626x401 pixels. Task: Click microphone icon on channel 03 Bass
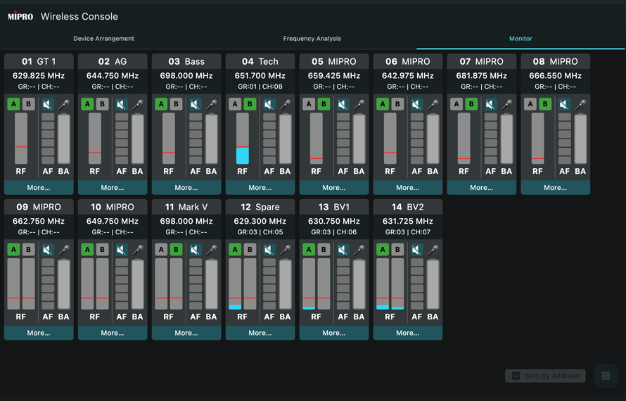(212, 104)
